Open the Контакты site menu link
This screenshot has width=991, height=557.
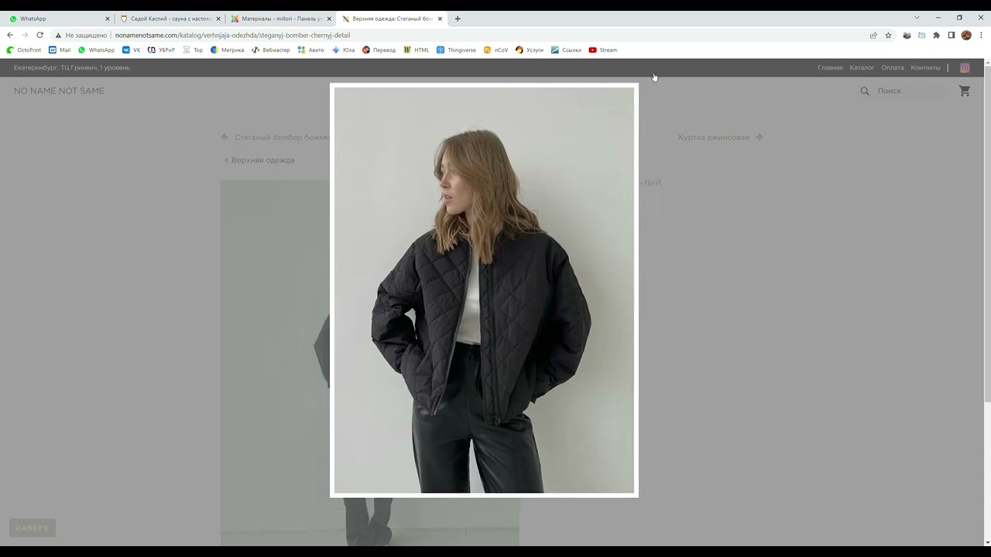coord(925,67)
